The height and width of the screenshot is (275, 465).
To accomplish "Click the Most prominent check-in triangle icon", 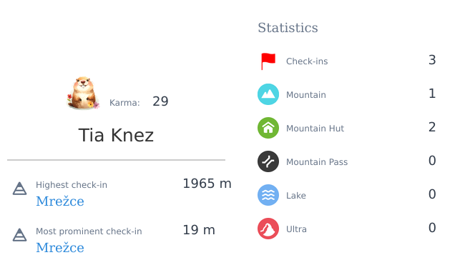I will point(19,235).
